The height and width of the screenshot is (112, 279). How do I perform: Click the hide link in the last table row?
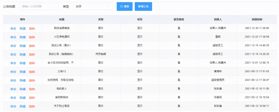point(23,106)
